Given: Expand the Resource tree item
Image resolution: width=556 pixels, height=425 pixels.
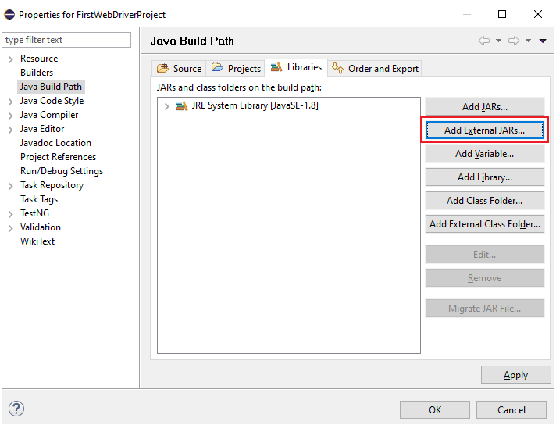Looking at the screenshot, I should point(10,59).
